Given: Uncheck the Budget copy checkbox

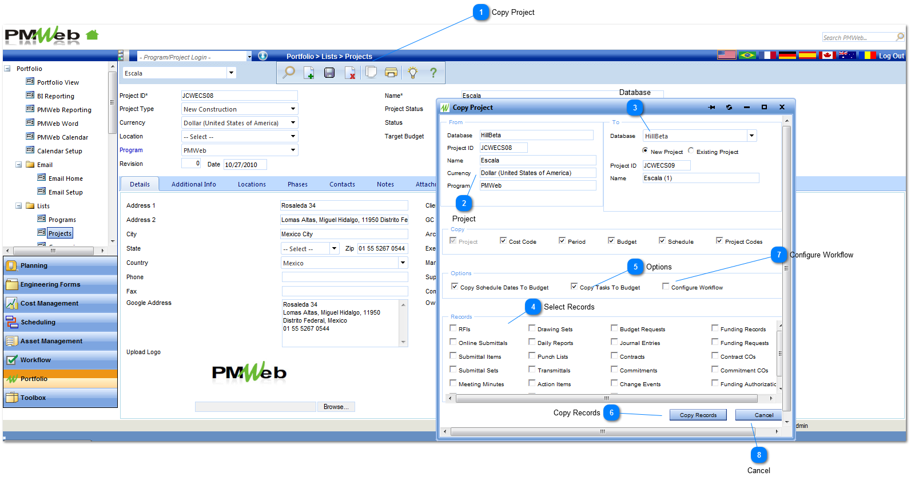Looking at the screenshot, I should (x=611, y=240).
